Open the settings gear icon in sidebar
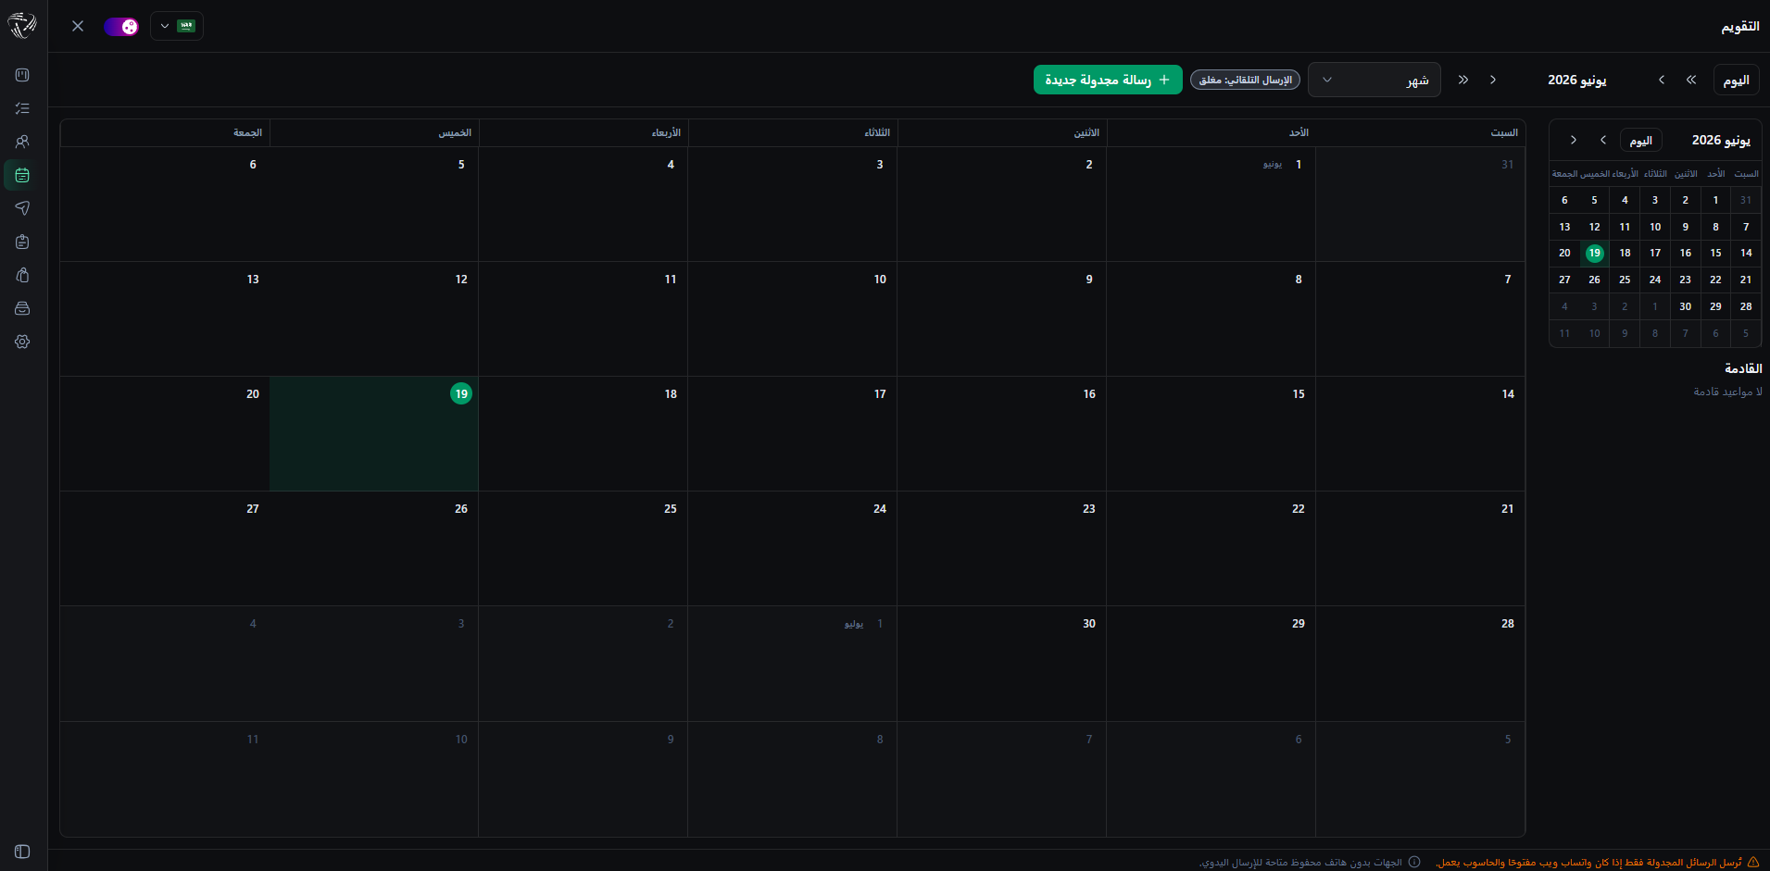Screen dimensions: 1770x871 pyautogui.click(x=22, y=342)
